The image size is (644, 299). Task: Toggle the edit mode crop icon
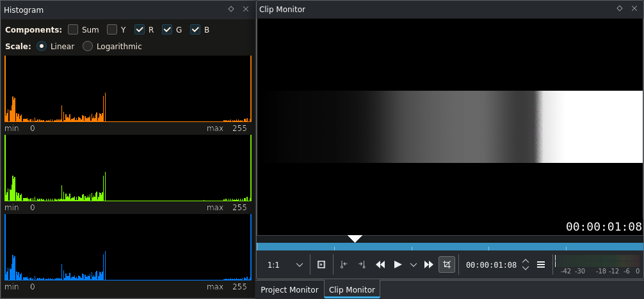[x=447, y=264]
